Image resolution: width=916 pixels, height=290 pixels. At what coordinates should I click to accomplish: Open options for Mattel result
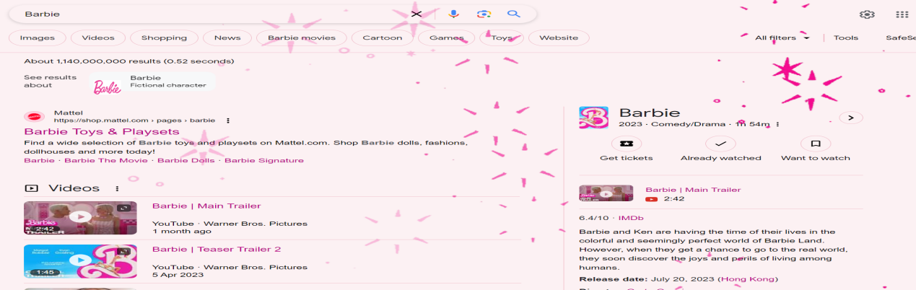[228, 120]
